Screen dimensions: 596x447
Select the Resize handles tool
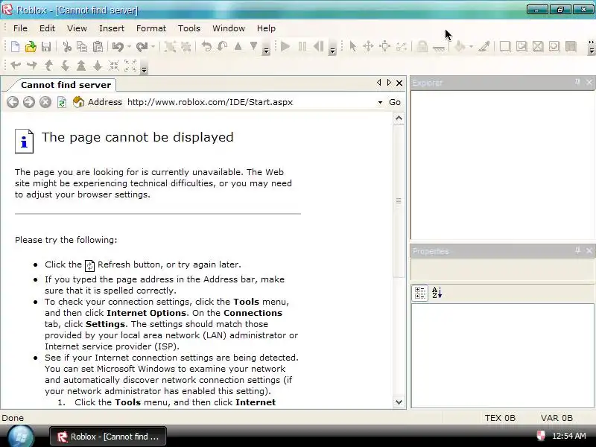pyautogui.click(x=384, y=47)
